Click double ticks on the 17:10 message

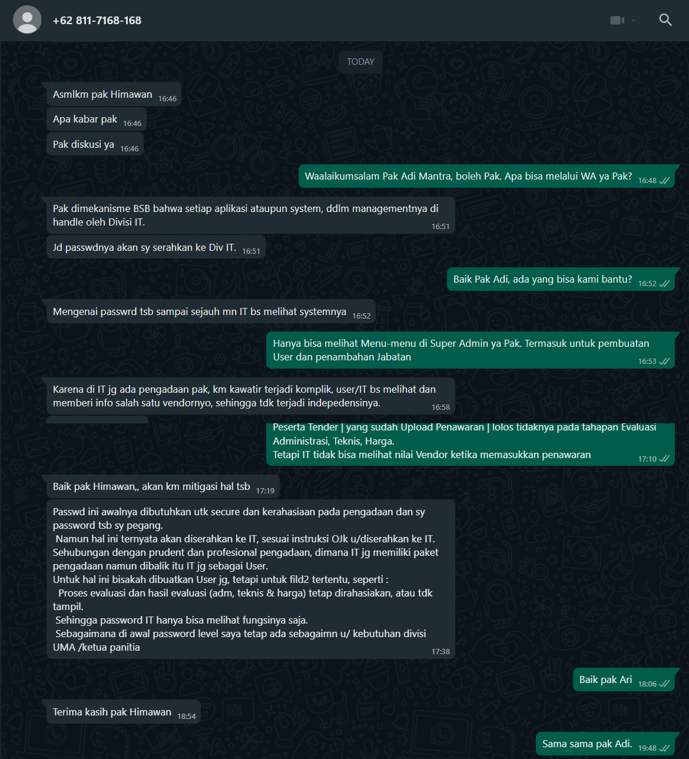point(664,459)
